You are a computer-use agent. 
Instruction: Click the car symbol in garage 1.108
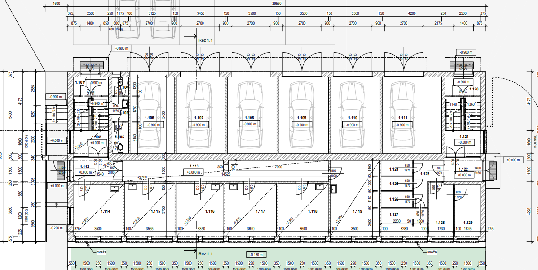pos(250,115)
